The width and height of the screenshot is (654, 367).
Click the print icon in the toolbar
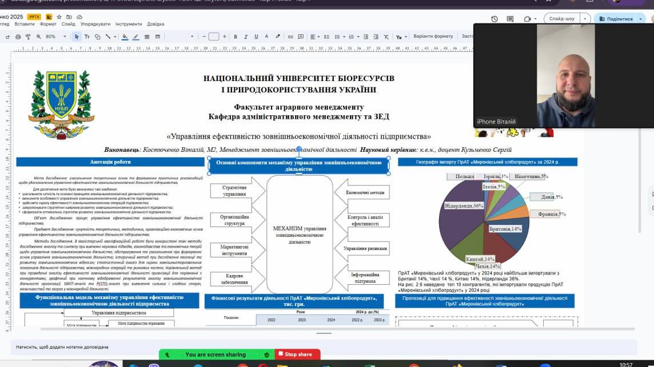[18, 37]
